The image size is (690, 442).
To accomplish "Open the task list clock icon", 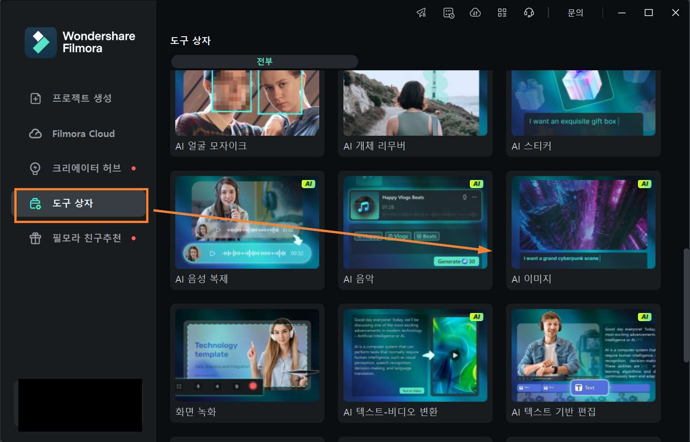I will (x=448, y=13).
